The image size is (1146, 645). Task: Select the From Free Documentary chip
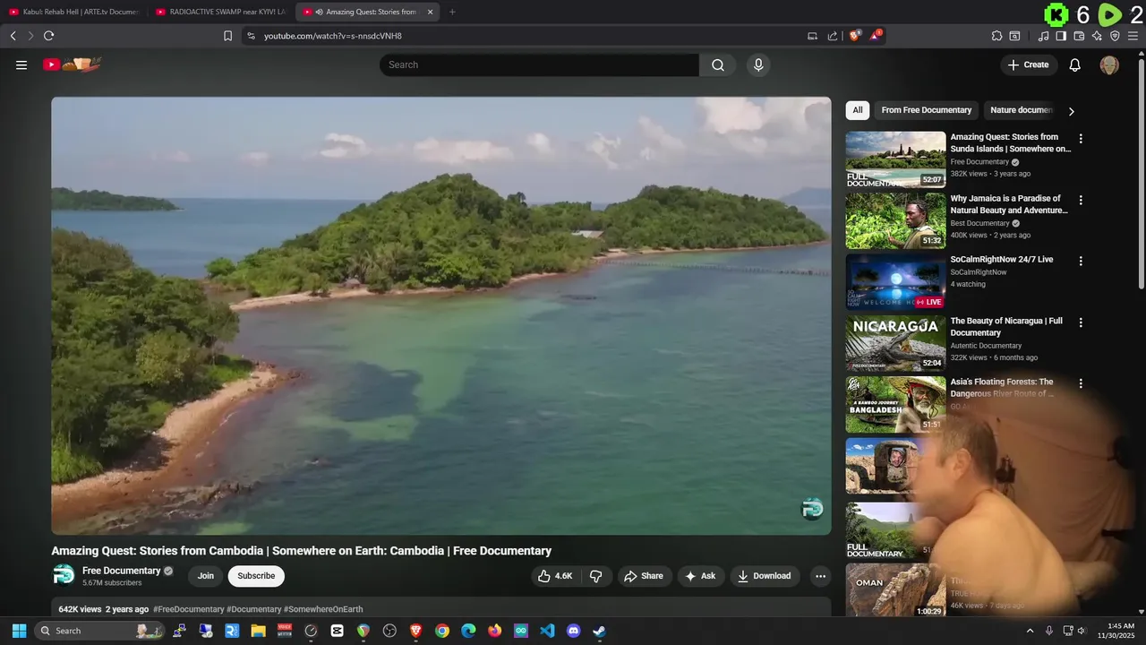point(926,110)
